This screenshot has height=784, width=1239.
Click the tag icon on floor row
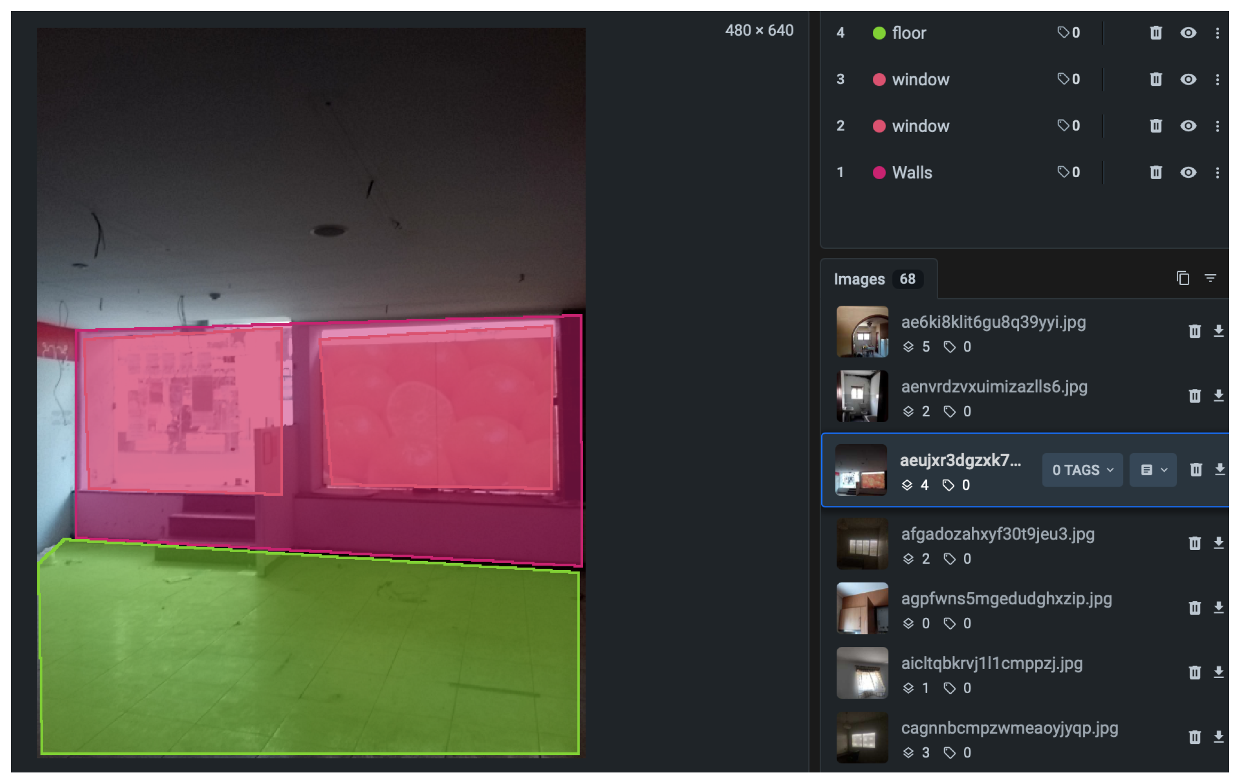1063,33
